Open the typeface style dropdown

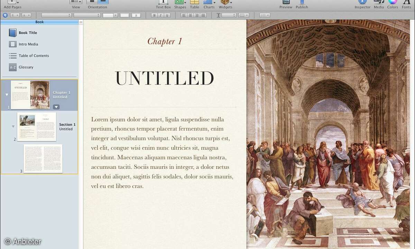click(x=87, y=15)
